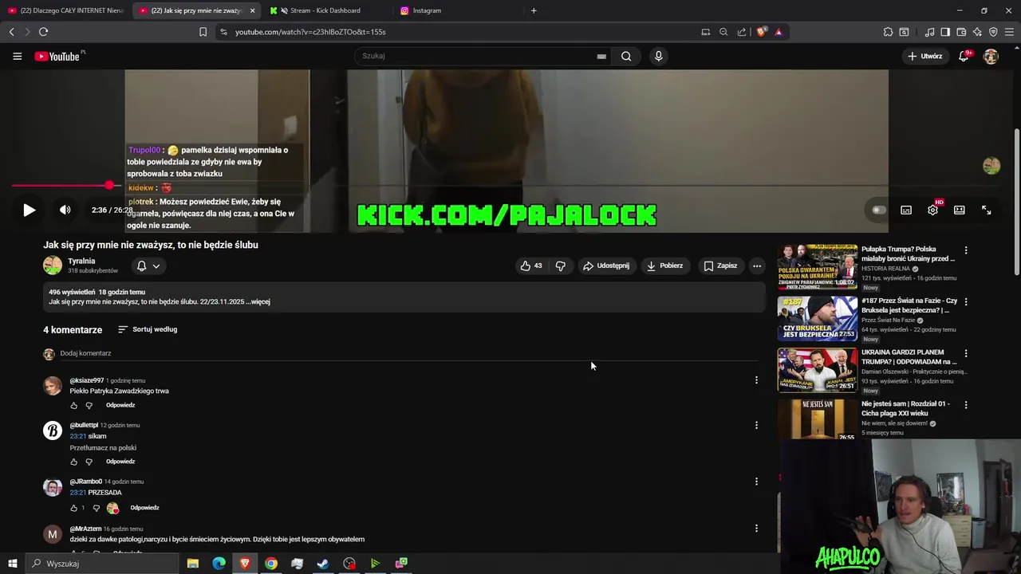Switch to Stream - Kick Dashboard tab
The width and height of the screenshot is (1021, 574).
325,10
